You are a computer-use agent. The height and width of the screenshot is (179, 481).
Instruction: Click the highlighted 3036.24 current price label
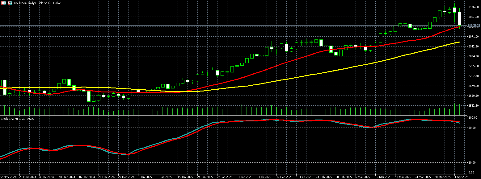point(473,25)
